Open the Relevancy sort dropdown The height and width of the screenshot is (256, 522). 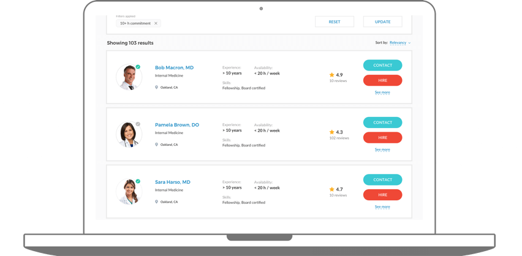(x=399, y=43)
